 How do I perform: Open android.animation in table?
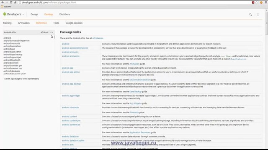point(71,56)
